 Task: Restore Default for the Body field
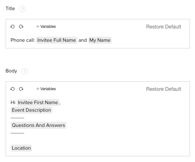[x=164, y=89]
